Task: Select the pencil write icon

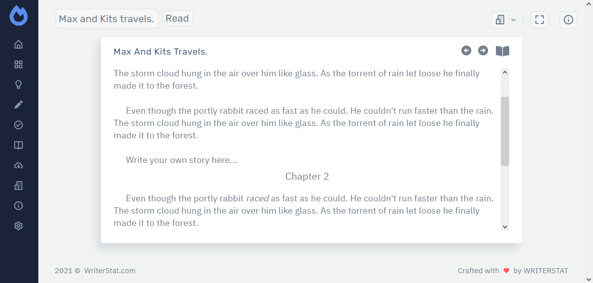Action: (19, 105)
